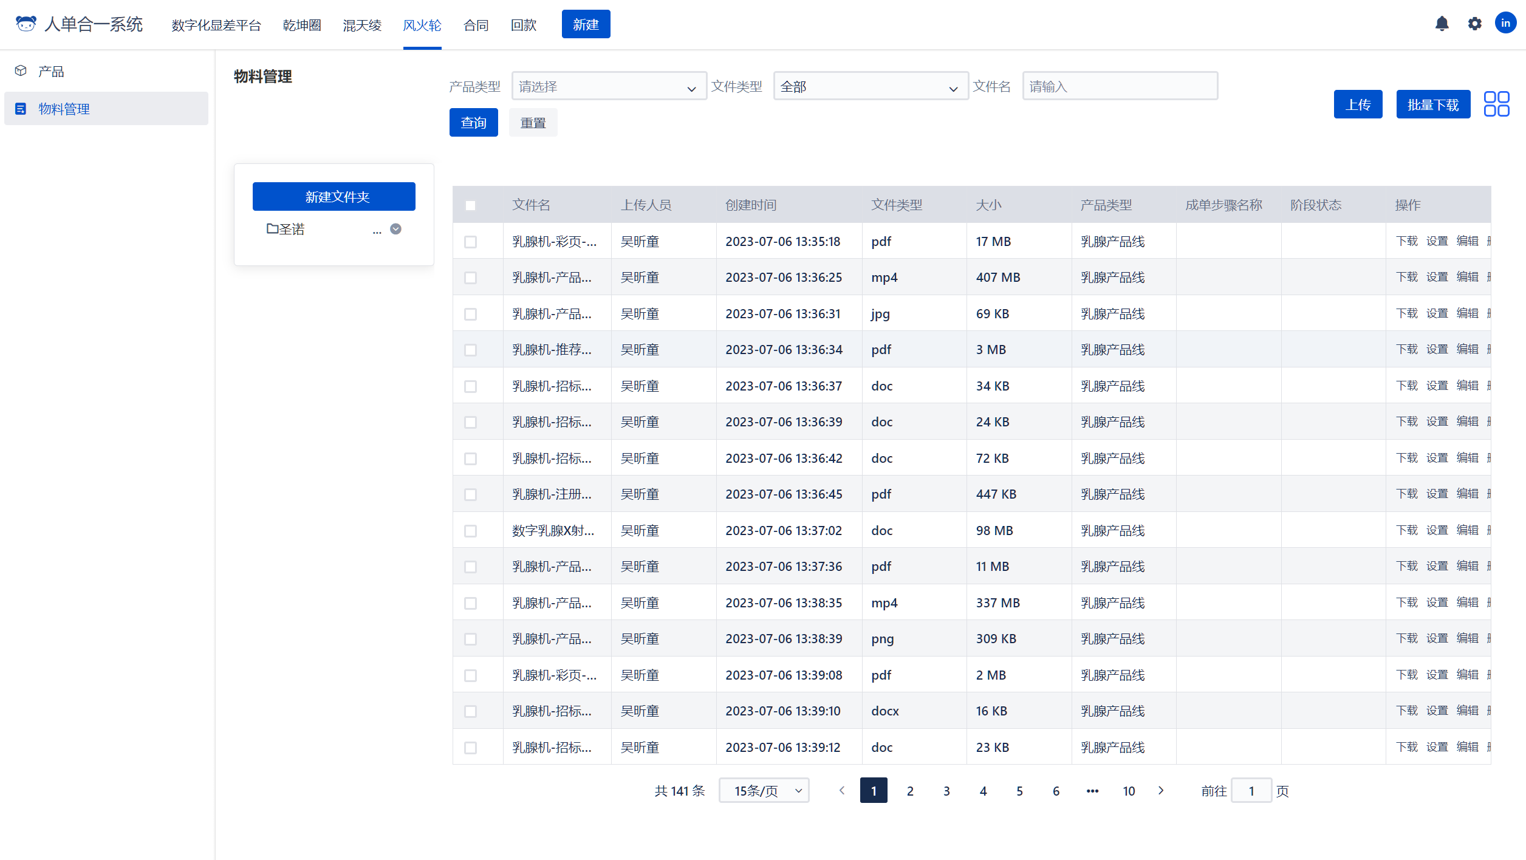The height and width of the screenshot is (860, 1526).
Task: Go to next page arrow
Action: click(x=1161, y=790)
